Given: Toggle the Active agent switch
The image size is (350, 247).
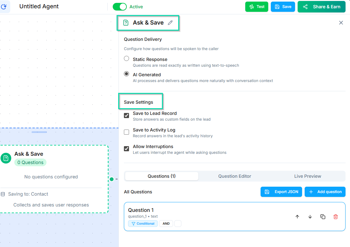Looking at the screenshot, I should pos(120,7).
